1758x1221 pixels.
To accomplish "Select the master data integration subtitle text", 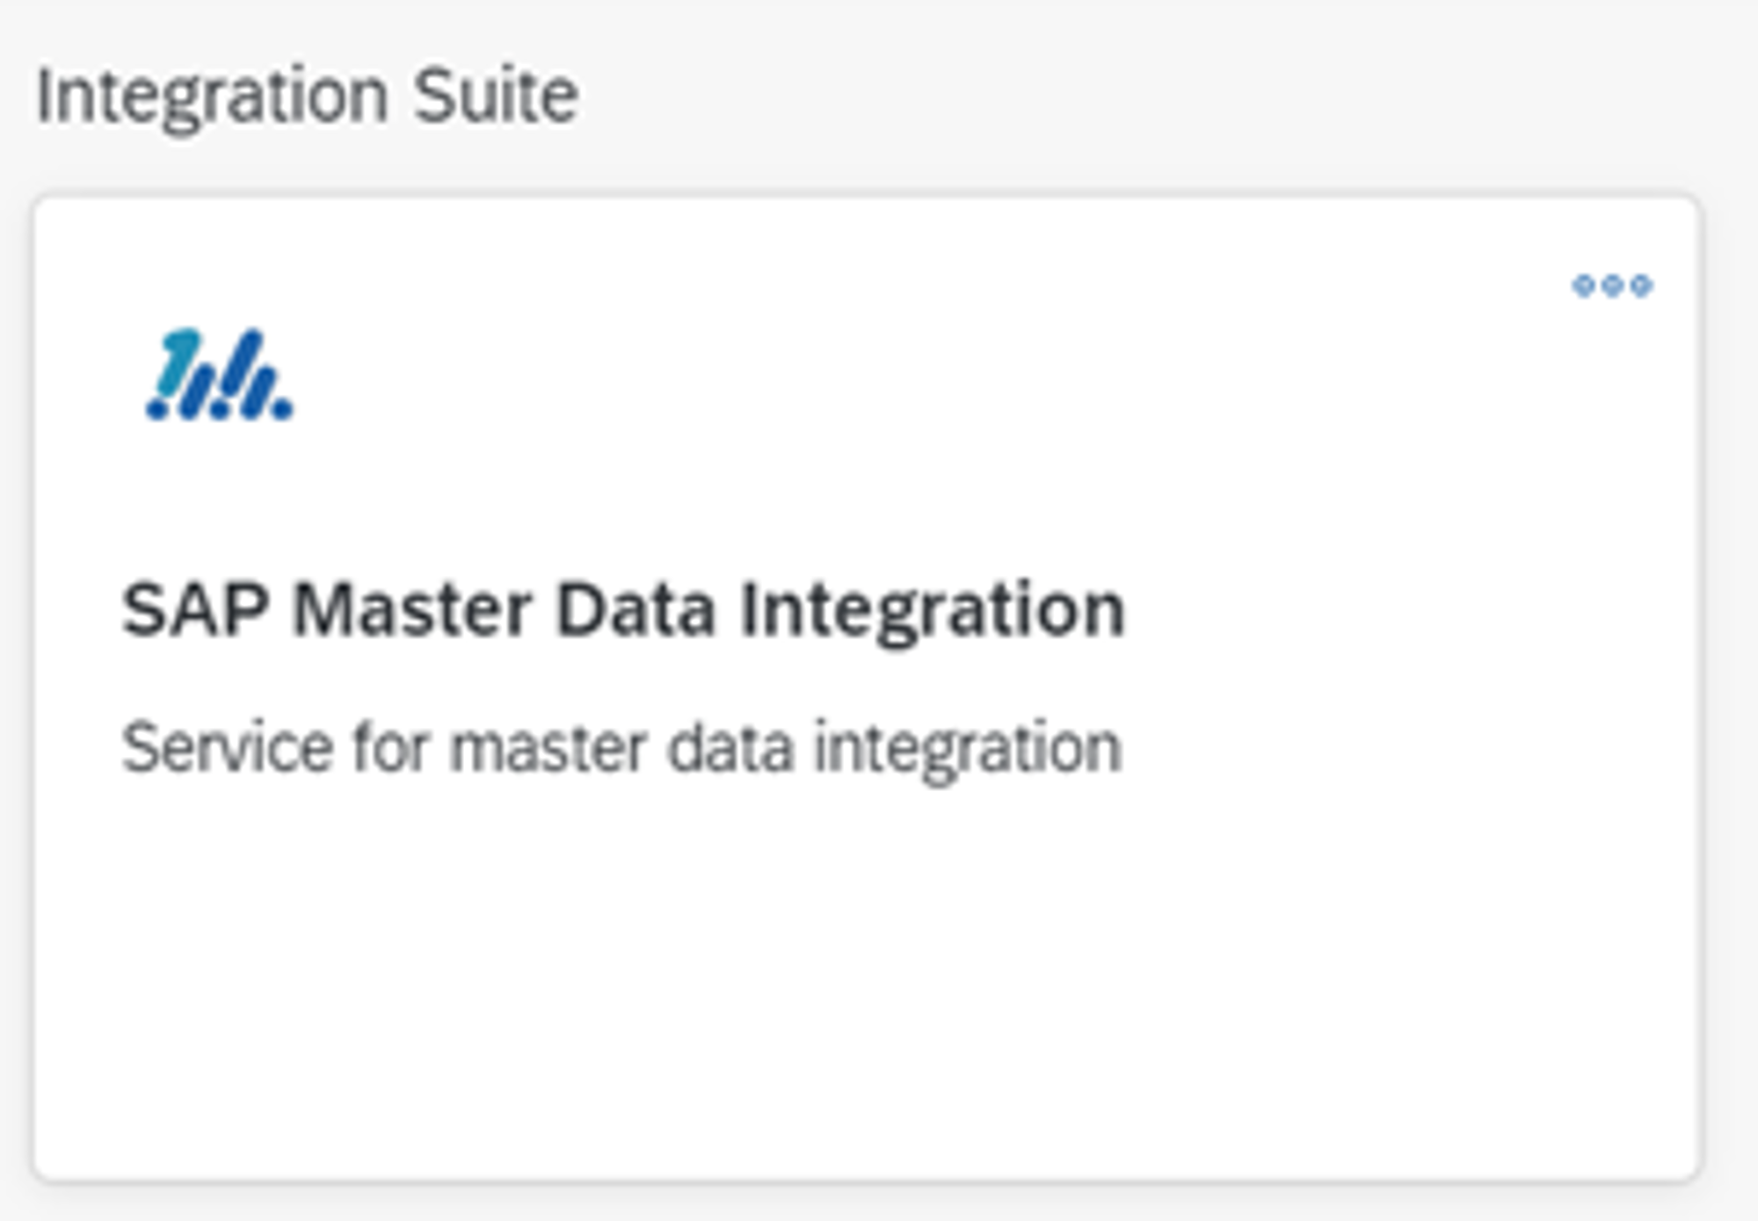I will coord(621,749).
